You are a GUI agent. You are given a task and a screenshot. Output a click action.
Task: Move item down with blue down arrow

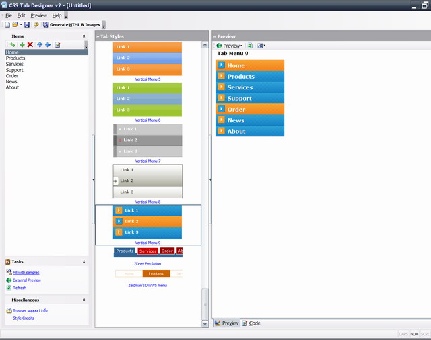pos(48,45)
